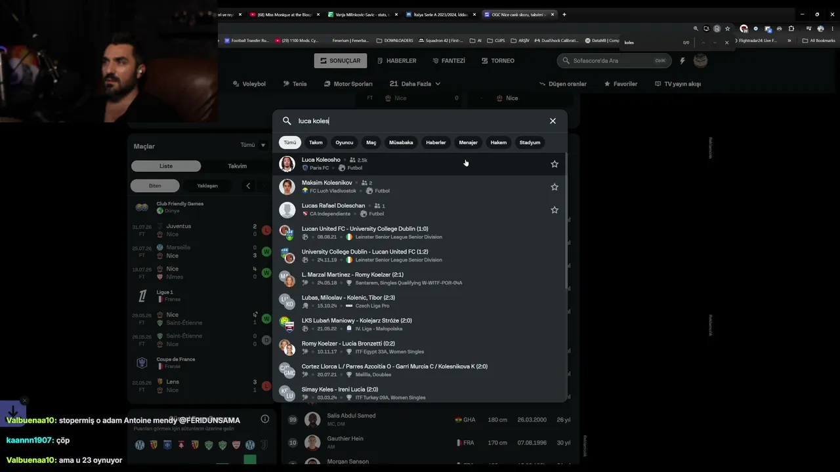Open a new browser tab with plus
Image resolution: width=840 pixels, height=472 pixels.
tap(564, 14)
